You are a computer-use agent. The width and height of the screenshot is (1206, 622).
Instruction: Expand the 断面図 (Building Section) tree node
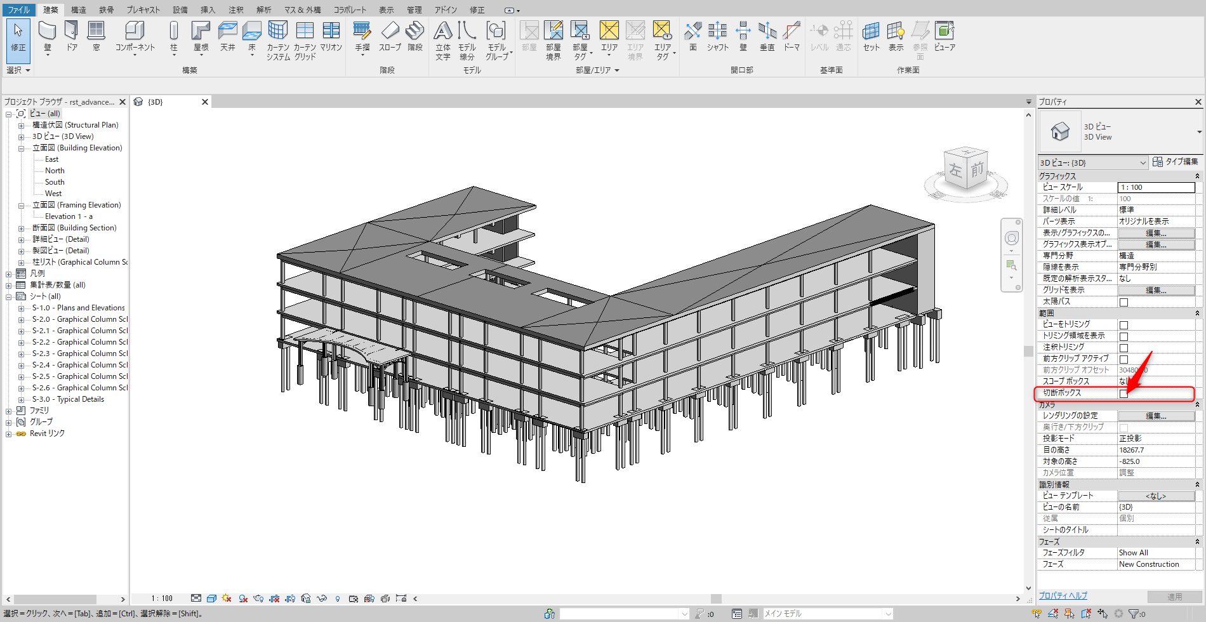21,228
